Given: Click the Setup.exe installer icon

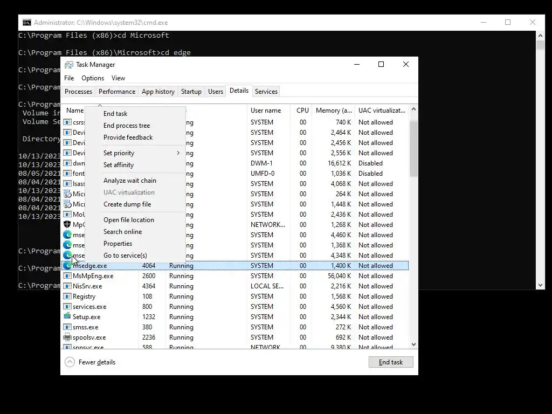Looking at the screenshot, I should (x=67, y=316).
